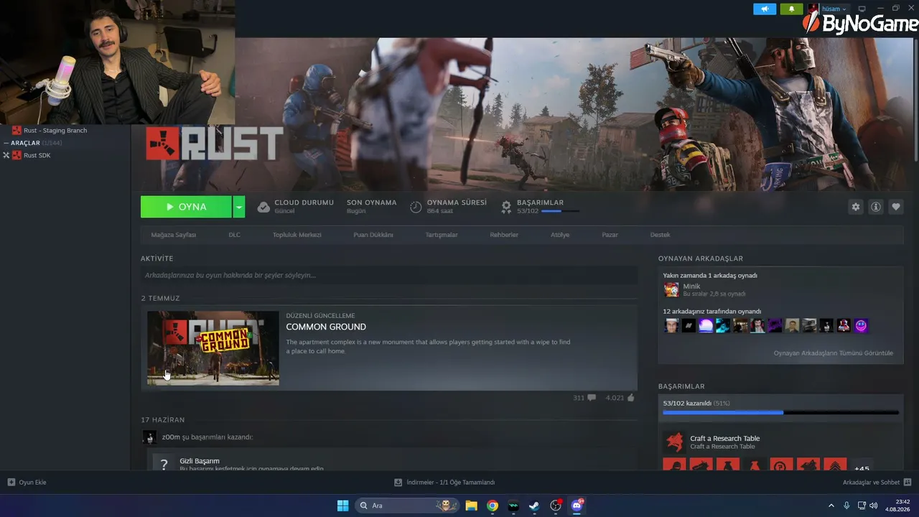
Task: Click the Minik friend avatar
Action: (x=671, y=289)
